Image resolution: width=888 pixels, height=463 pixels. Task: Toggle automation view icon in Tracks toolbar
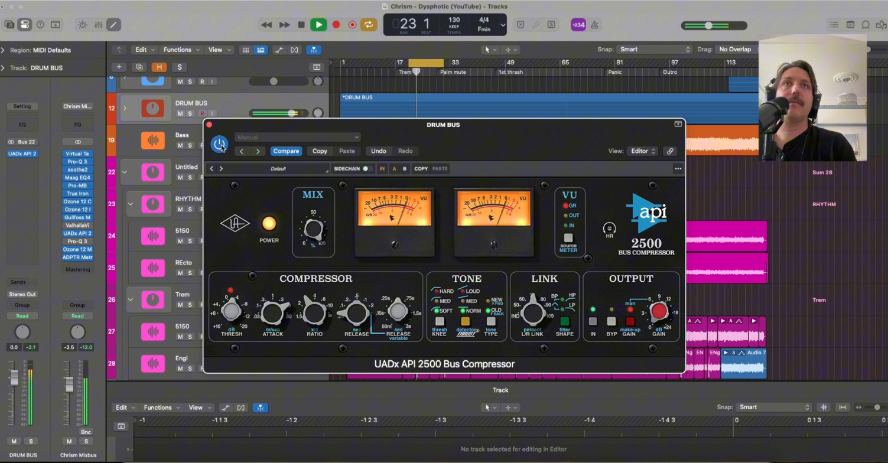point(279,50)
